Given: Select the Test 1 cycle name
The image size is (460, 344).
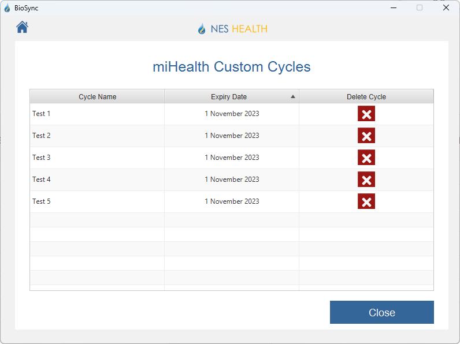Looking at the screenshot, I should [x=41, y=114].
